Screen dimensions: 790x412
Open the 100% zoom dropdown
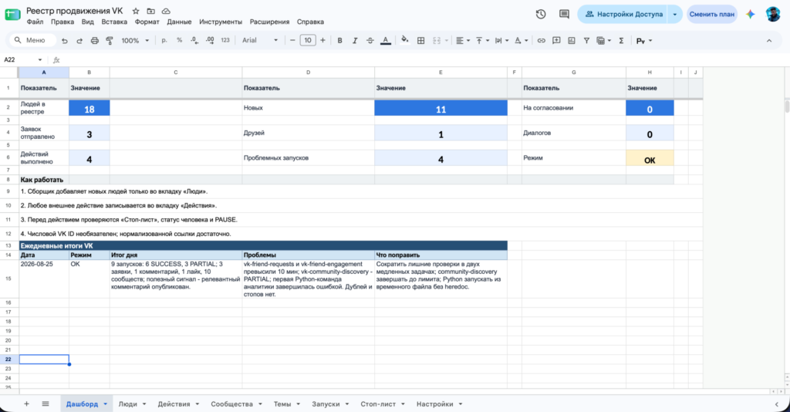click(x=135, y=40)
